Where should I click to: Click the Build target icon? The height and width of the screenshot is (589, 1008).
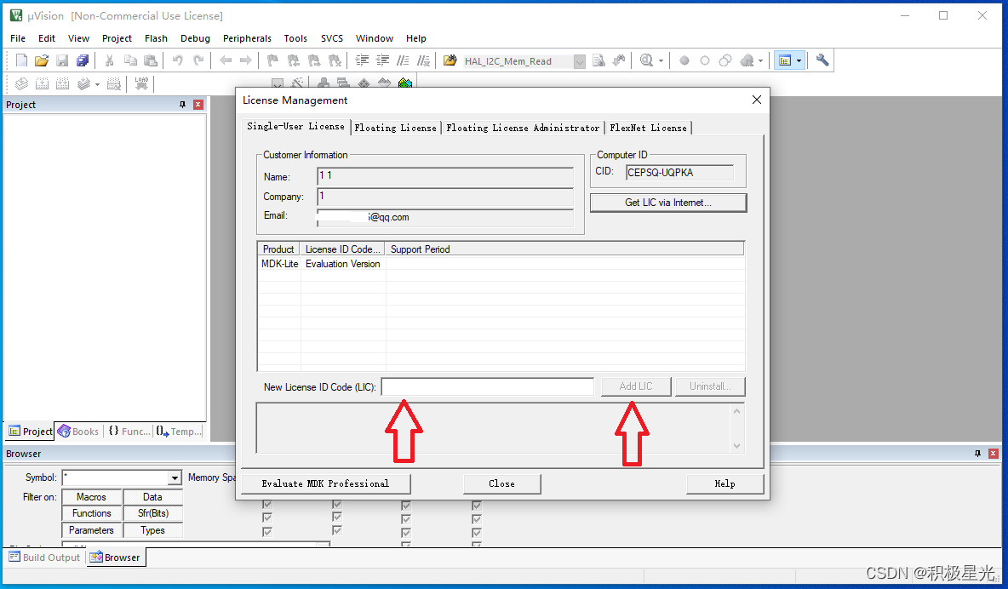(x=42, y=83)
